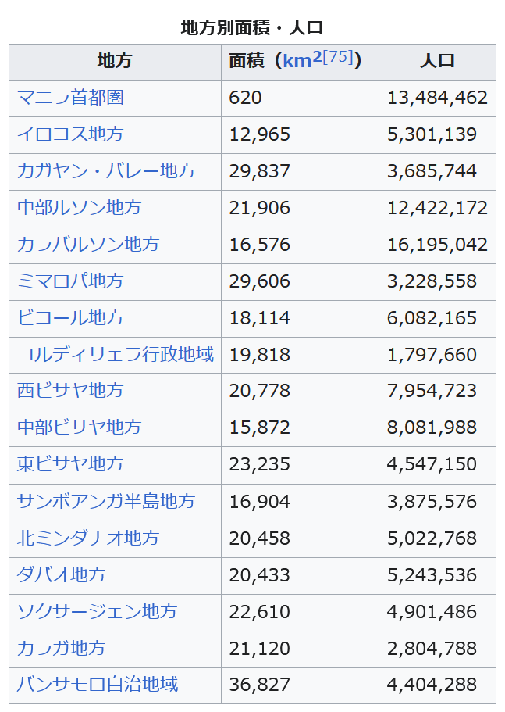Click the 人口 column header cell

(x=437, y=61)
